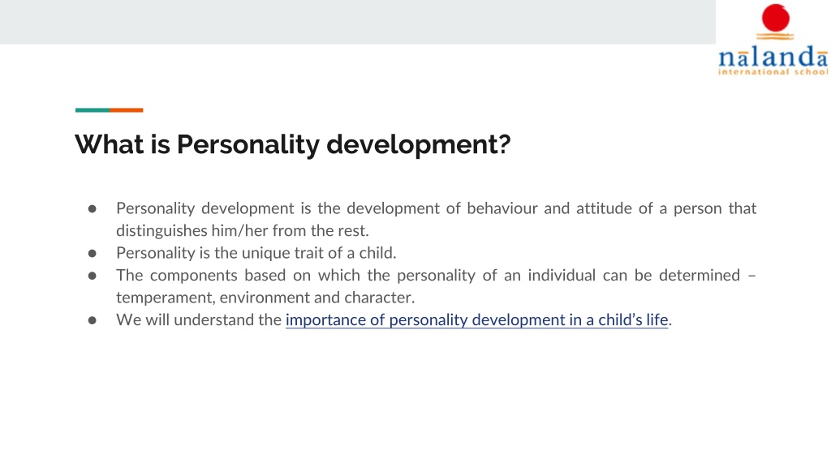The image size is (831, 467).
Task: Click the red circle in the Nalanda logo
Action: click(x=775, y=18)
